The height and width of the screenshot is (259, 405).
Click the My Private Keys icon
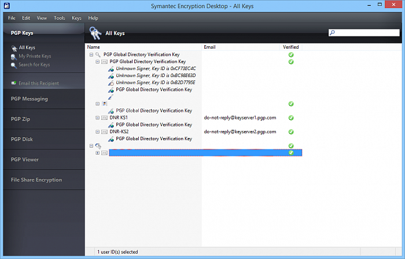pyautogui.click(x=14, y=56)
